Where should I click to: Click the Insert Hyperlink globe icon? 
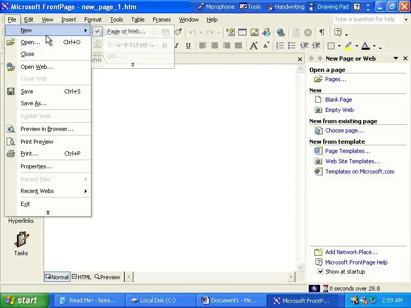(x=281, y=32)
